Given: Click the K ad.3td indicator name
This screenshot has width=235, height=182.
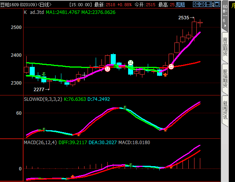Looking at the screenshot, I should pos(34,12).
